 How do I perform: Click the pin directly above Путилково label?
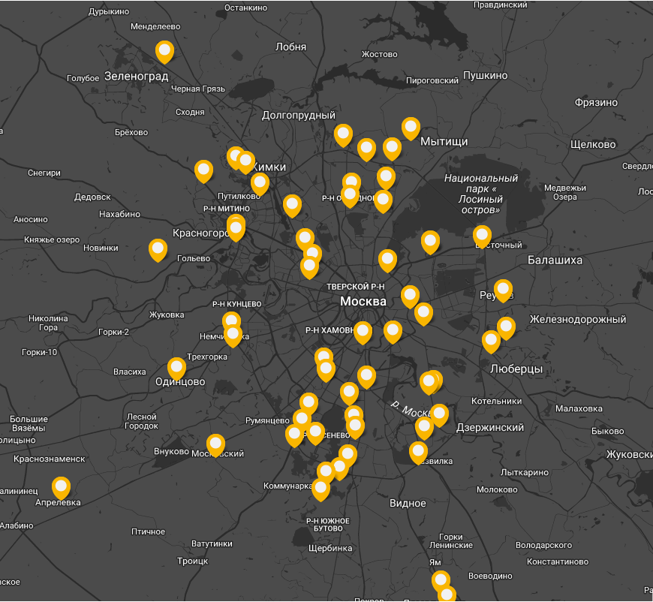point(260,184)
